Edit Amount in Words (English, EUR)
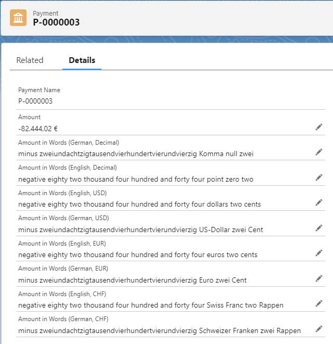The width and height of the screenshot is (333, 344). (319, 253)
